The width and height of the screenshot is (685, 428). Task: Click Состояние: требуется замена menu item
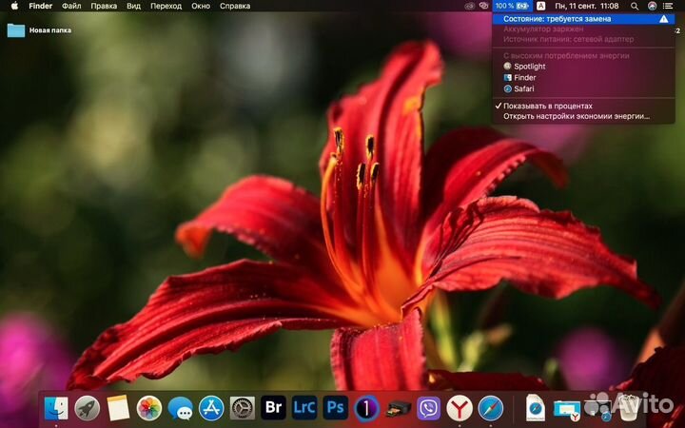[x=583, y=19]
